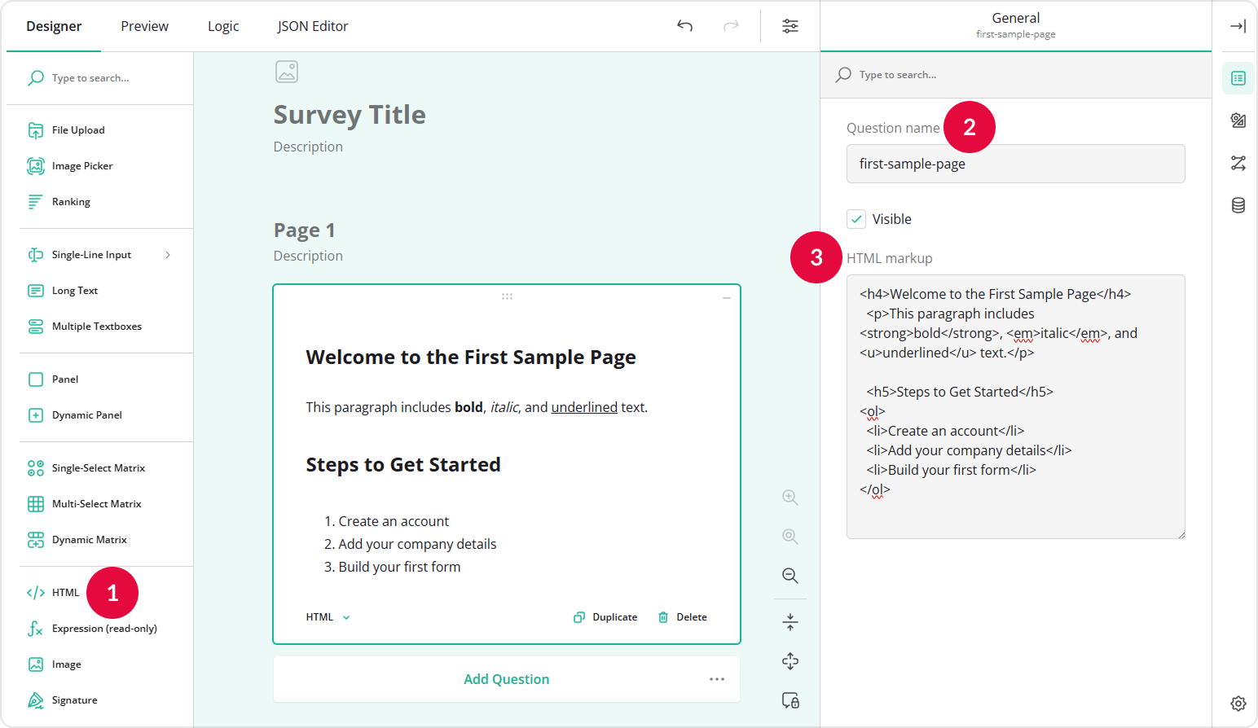1258x728 pixels.
Task: Duplicate the HTML question
Action: pos(605,616)
